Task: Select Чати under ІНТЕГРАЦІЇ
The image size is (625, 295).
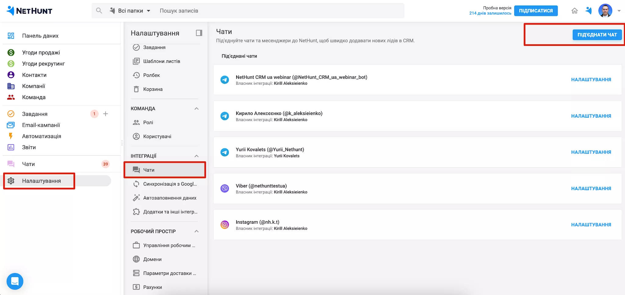Action: 165,170
